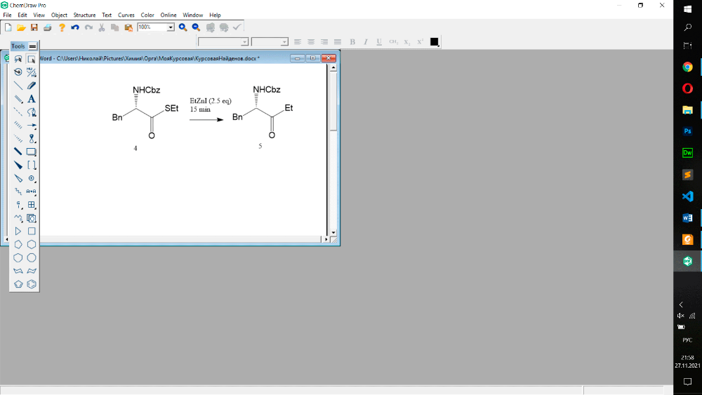The width and height of the screenshot is (702, 395).
Task: Open Visual Studio Code from taskbar
Action: (687, 196)
